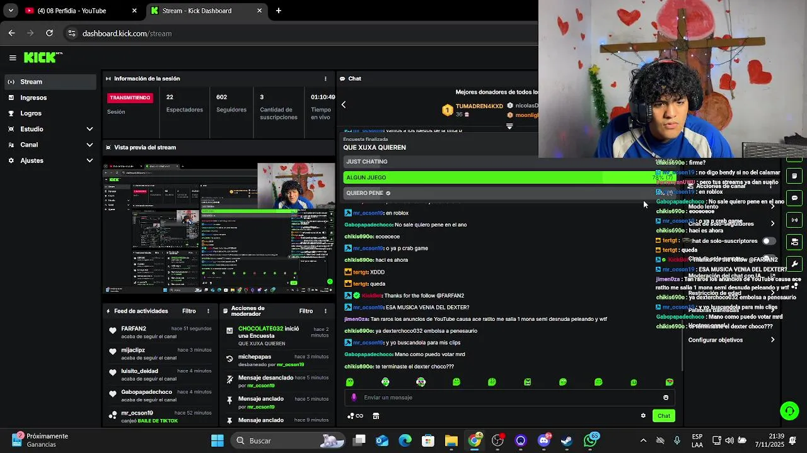The image size is (807, 453).
Task: Open mr_ocson19 link under Mensaje desanclado
Action: (260, 386)
